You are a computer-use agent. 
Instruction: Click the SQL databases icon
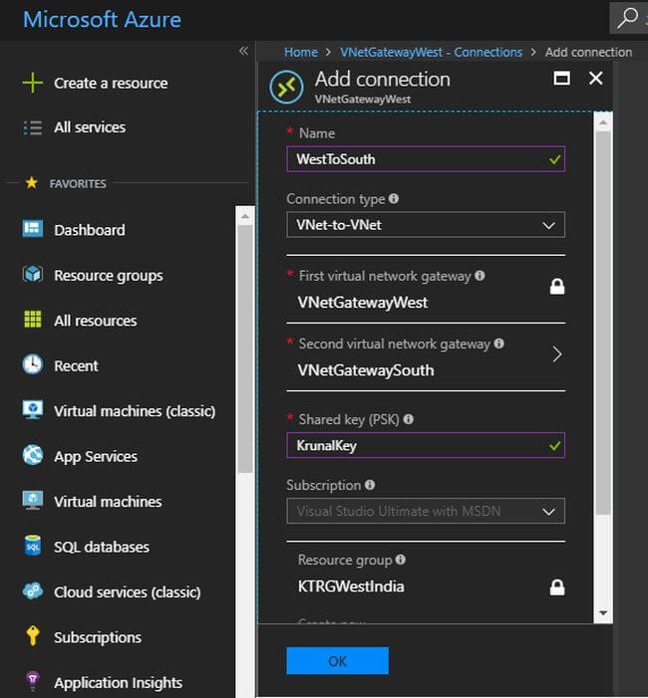click(x=33, y=546)
